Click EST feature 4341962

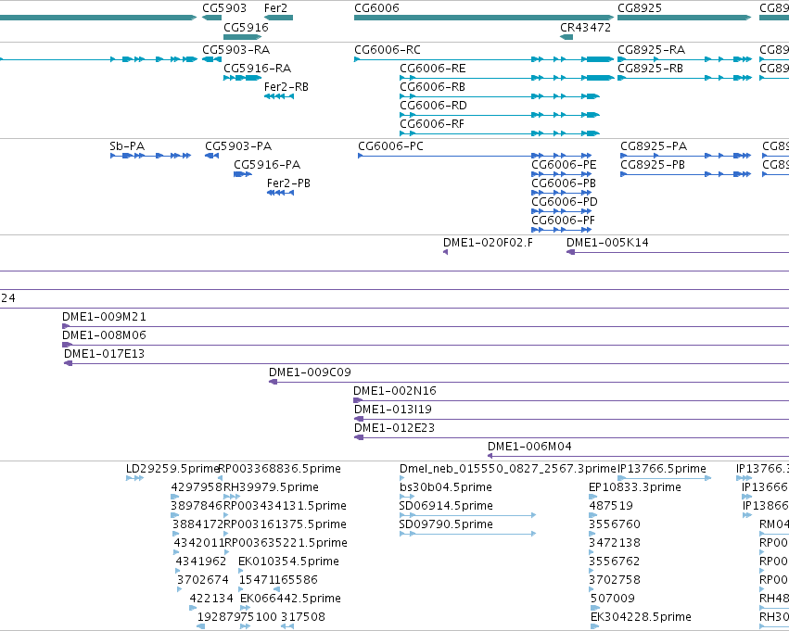point(201,562)
